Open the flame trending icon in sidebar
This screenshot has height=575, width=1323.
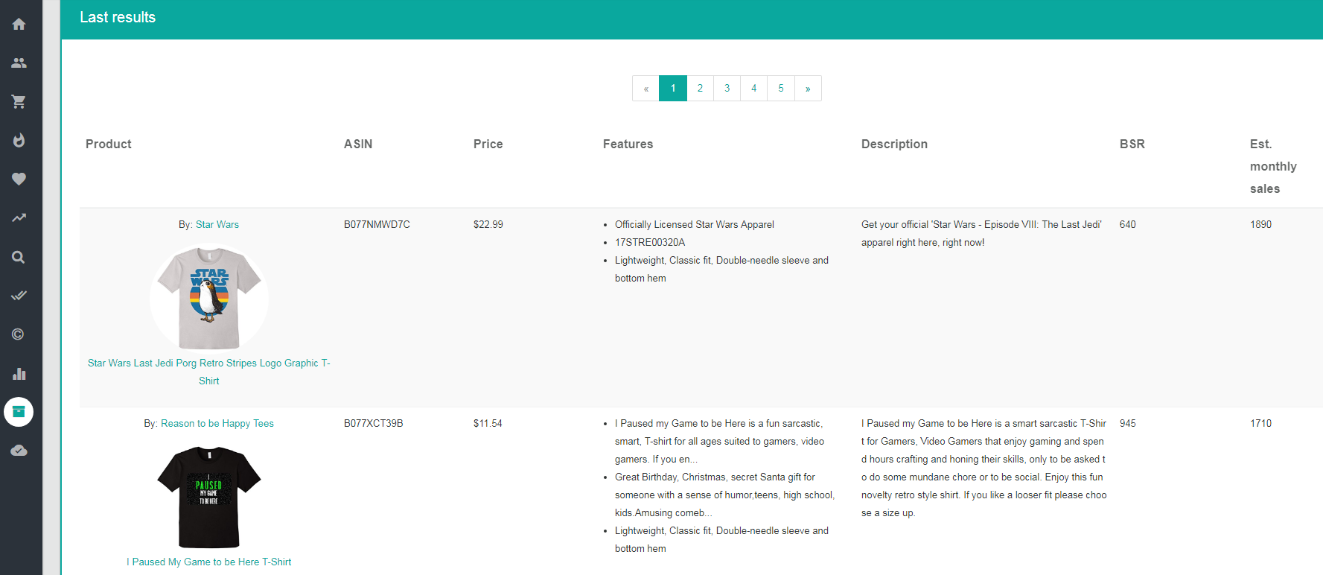19,140
